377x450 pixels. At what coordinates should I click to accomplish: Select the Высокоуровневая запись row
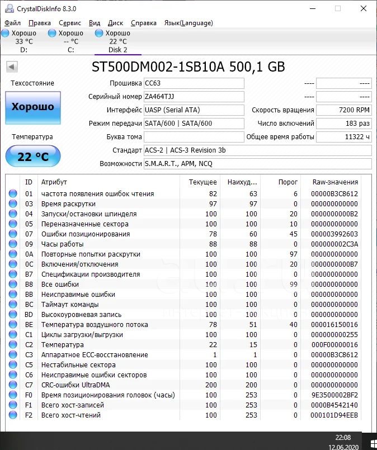coord(183,314)
